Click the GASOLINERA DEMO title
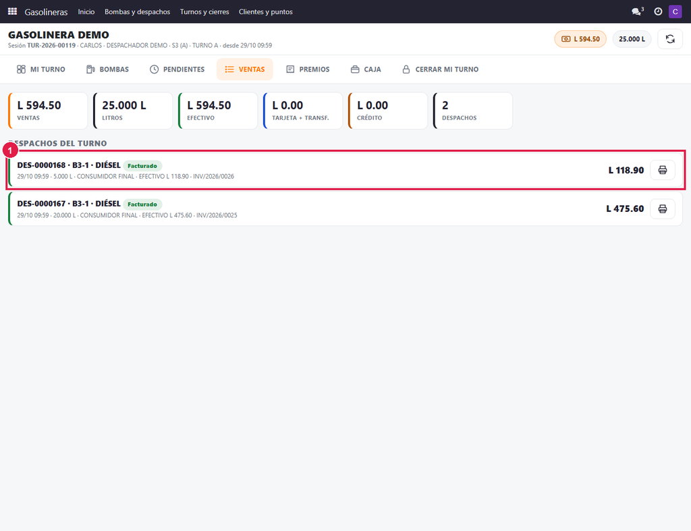691x531 pixels. (59, 35)
